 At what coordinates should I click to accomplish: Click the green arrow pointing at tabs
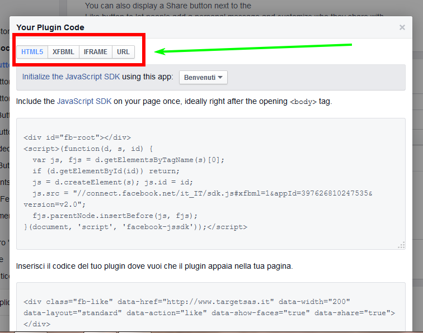(x=252, y=48)
